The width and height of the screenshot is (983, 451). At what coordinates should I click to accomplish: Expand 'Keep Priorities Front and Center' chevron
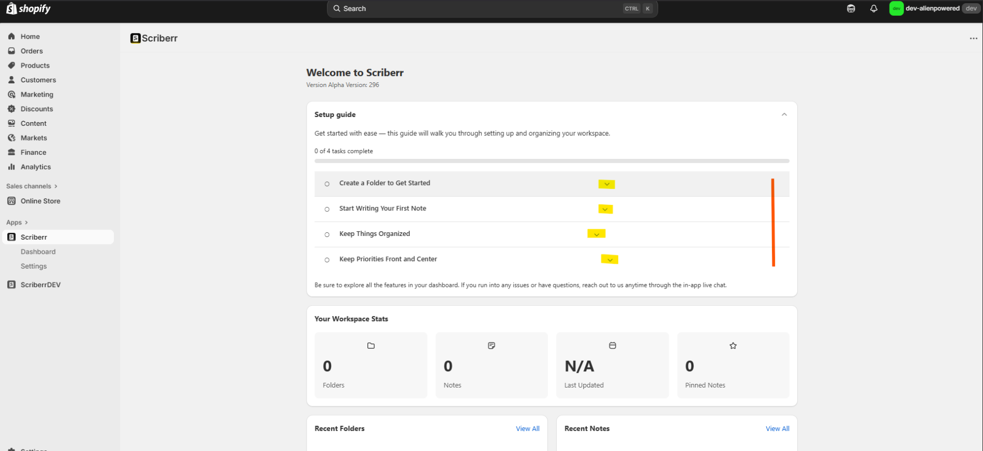coord(610,260)
